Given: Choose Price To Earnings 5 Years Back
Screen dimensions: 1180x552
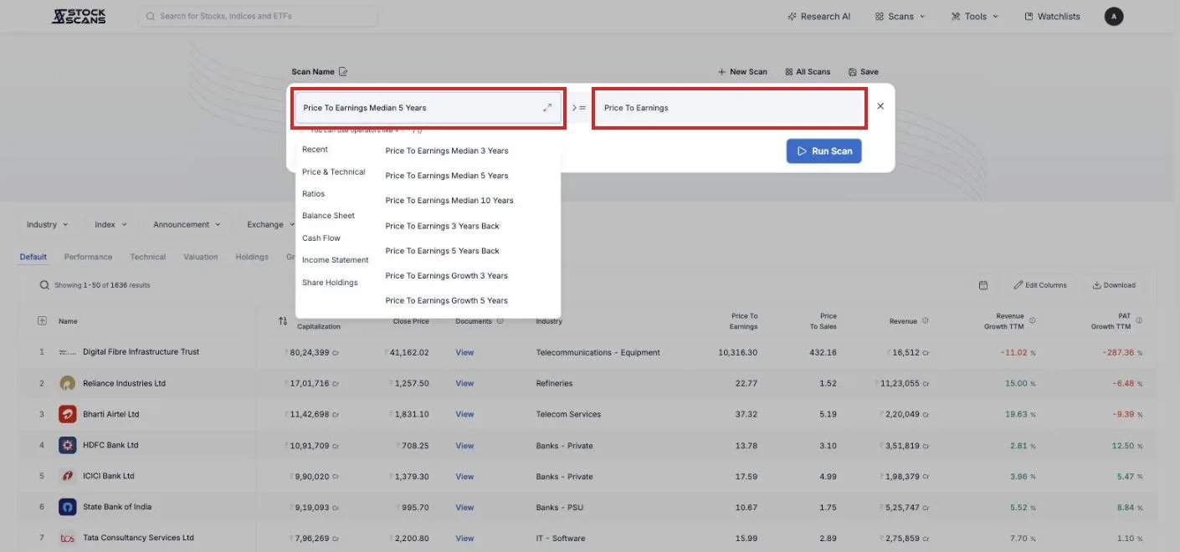Looking at the screenshot, I should 442,251.
